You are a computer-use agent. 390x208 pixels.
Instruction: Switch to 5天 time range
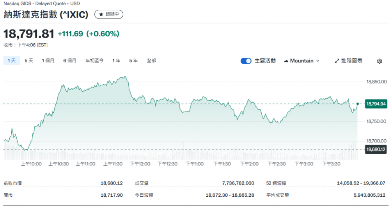(29, 60)
